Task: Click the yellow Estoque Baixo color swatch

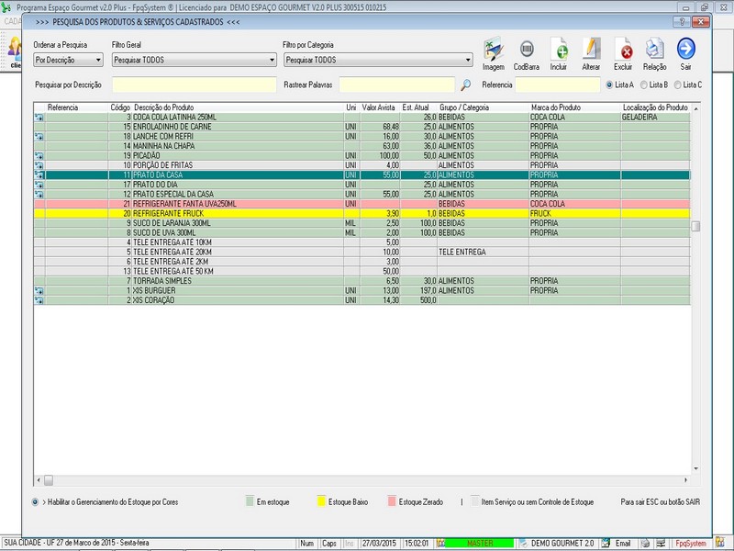Action: (x=321, y=501)
